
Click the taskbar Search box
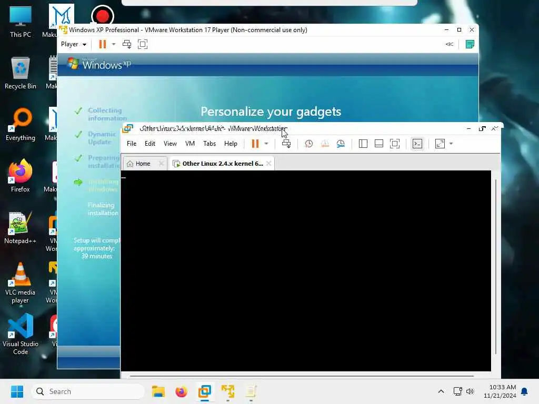[88, 391]
